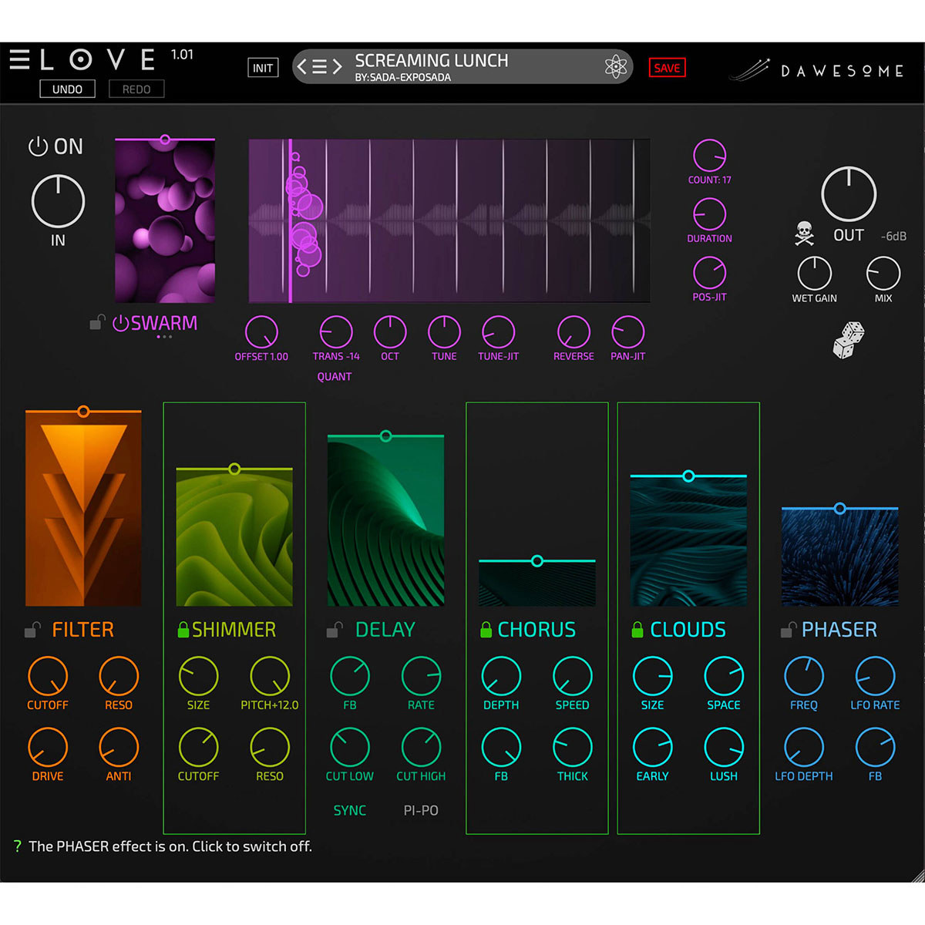Click the previous preset arrow
This screenshot has width=925, height=925.
tap(302, 66)
